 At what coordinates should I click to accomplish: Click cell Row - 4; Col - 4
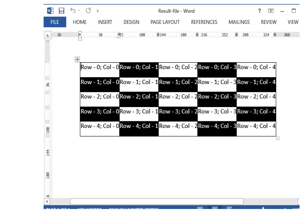tap(256, 129)
